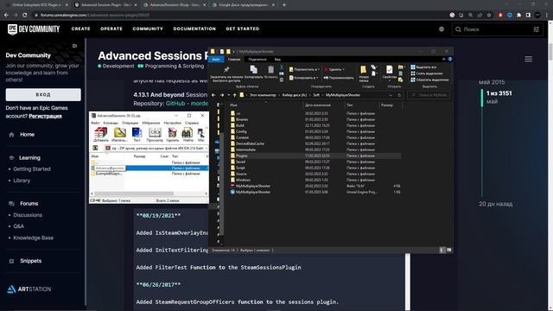Click the ВХОД login button
553x311 pixels.
pos(43,94)
